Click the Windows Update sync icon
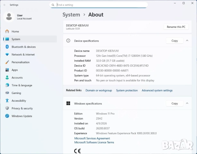The width and height of the screenshot is (197, 154). tap(7, 116)
